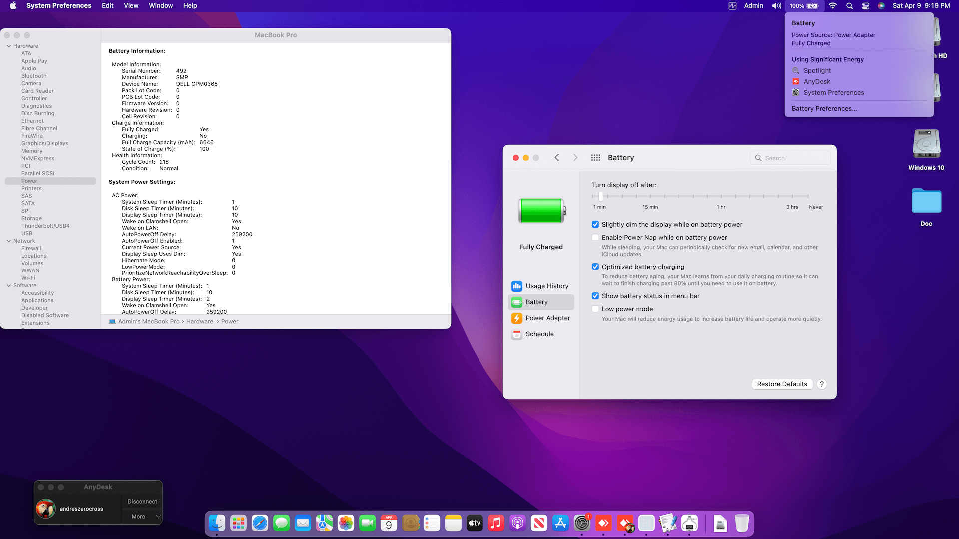The image size is (959, 539).
Task: Collapse the Hardware section in sidebar
Action: tap(9, 46)
